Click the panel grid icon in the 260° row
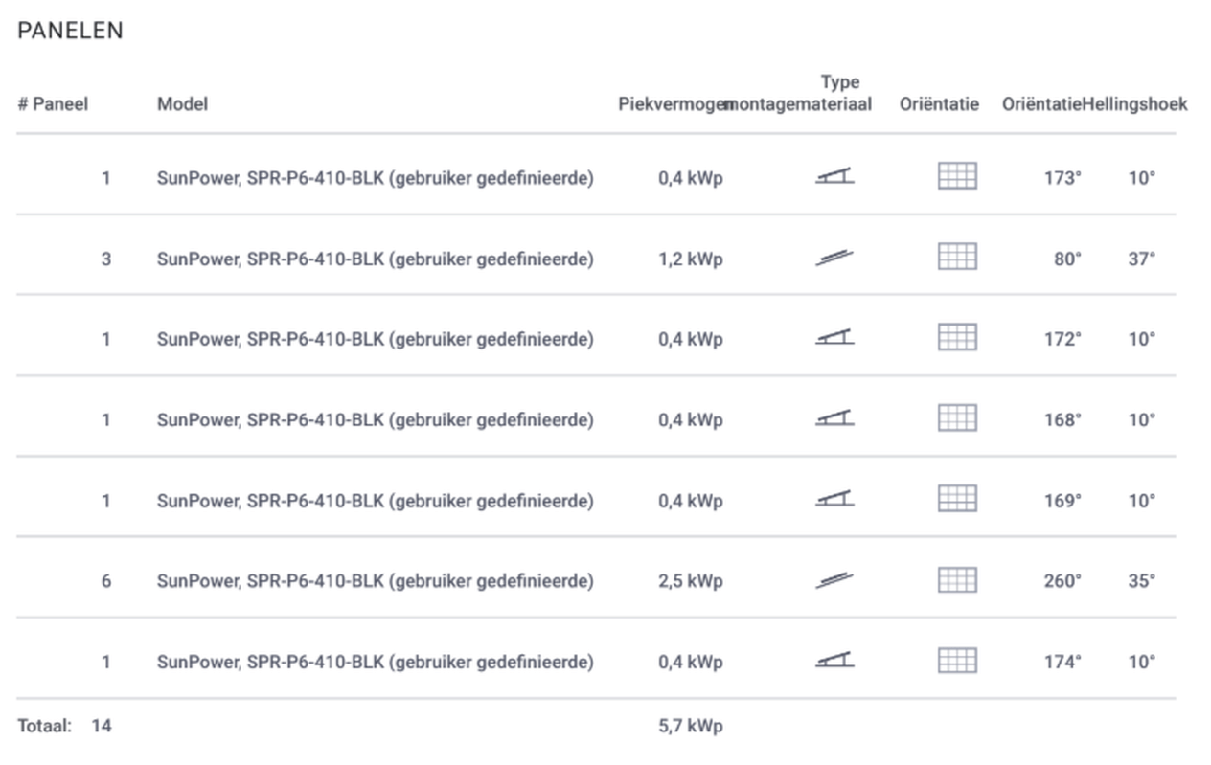The image size is (1211, 765). tap(957, 580)
